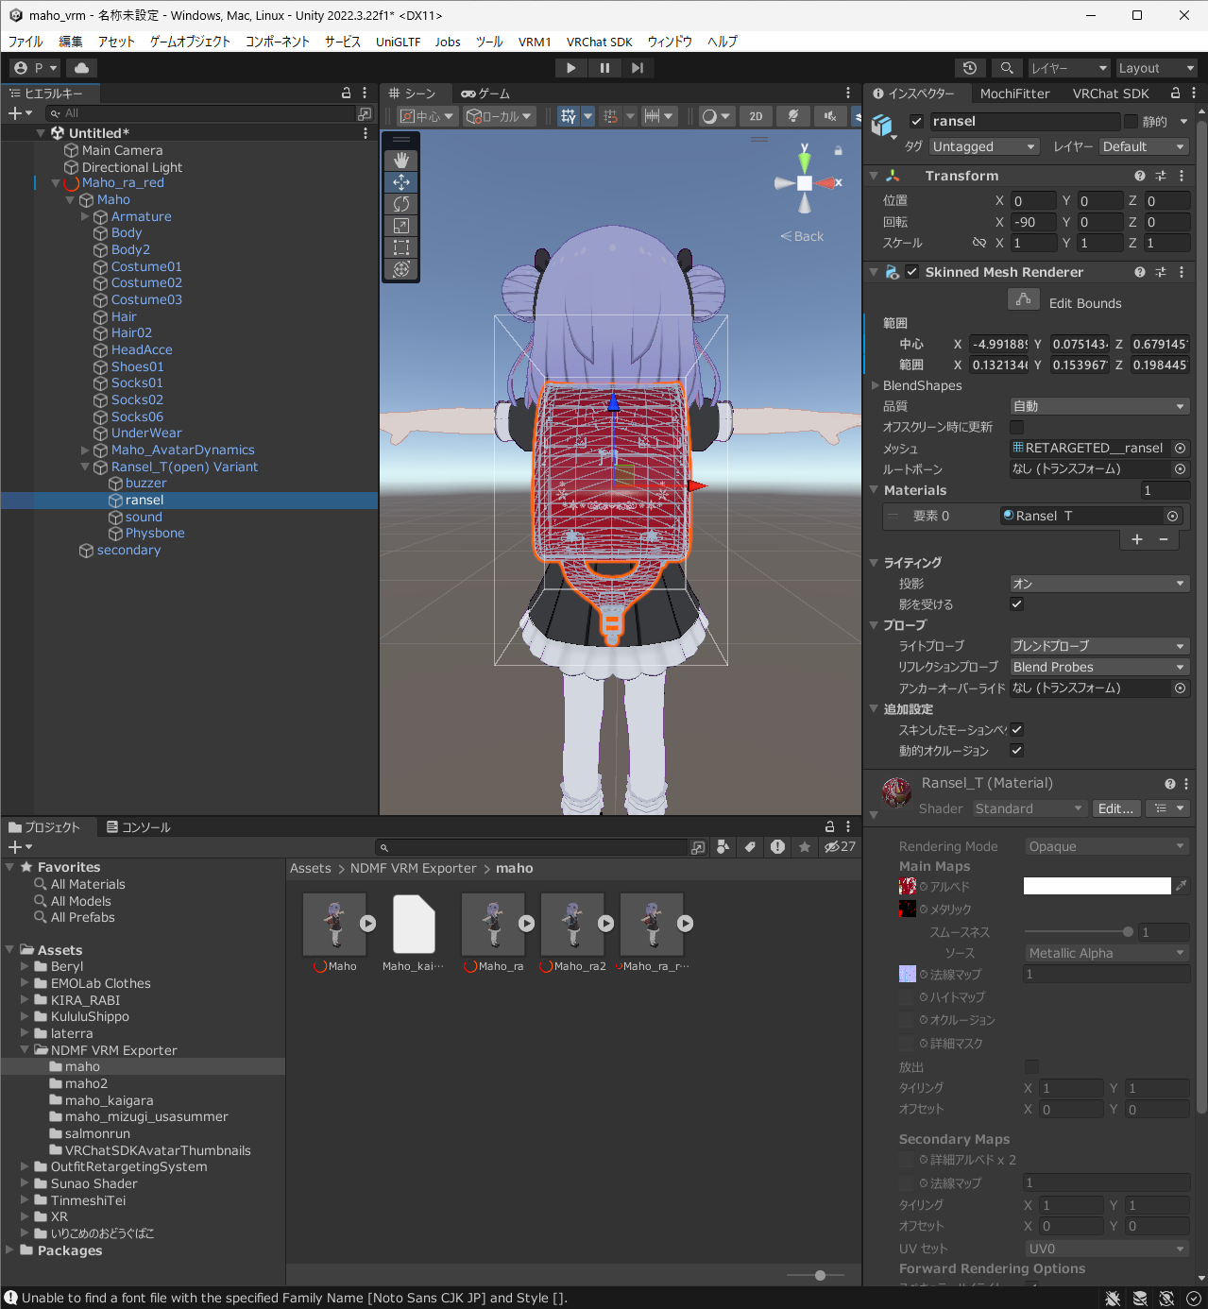Viewport: 1208px width, 1309px height.
Task: Search by label icon in Project
Action: pos(750,847)
